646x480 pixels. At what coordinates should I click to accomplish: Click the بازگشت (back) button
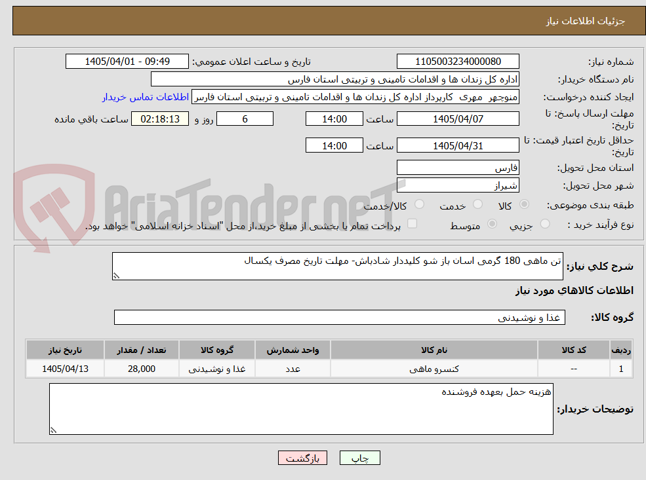(x=302, y=458)
